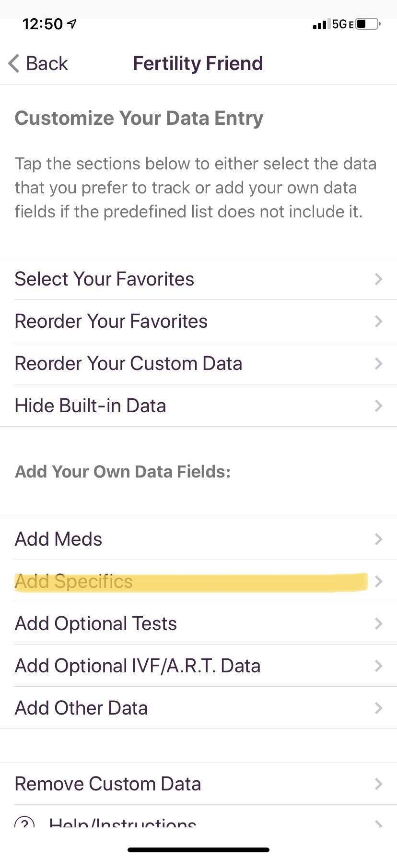Open Reorder Your Custom Data
The image size is (397, 860).
128,363
